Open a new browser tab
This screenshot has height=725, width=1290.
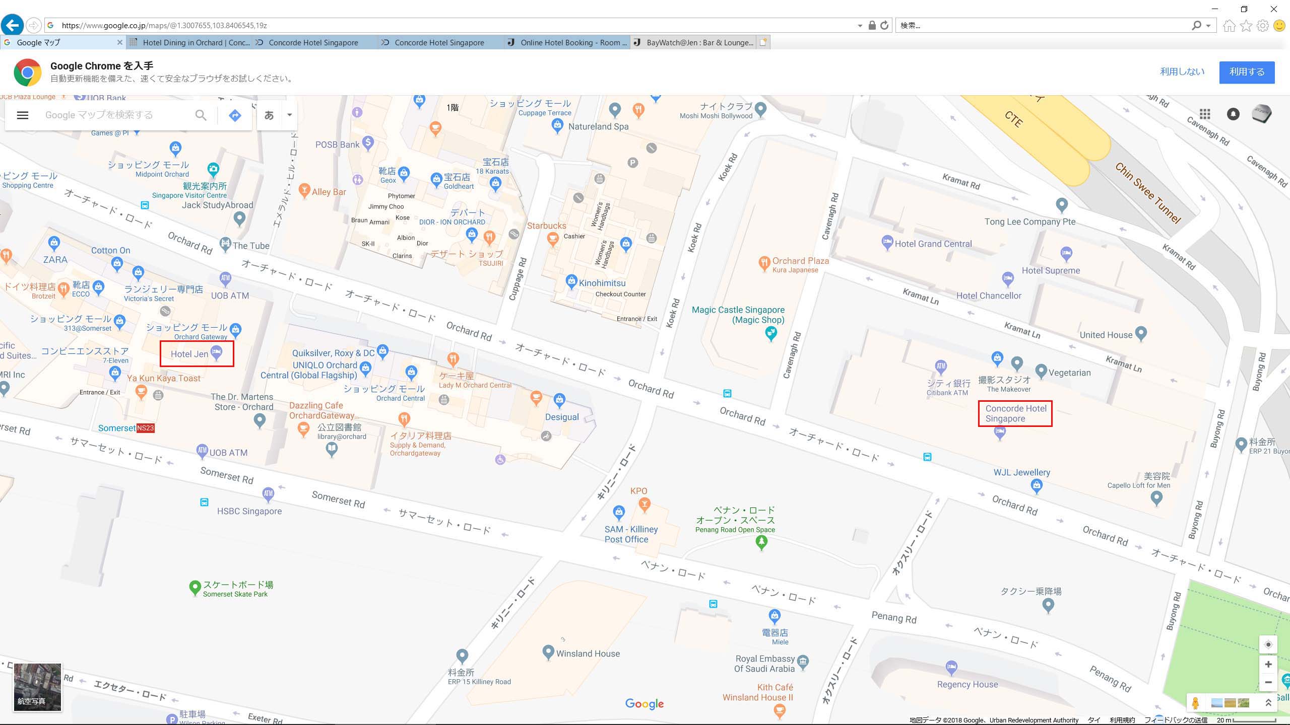tap(763, 42)
